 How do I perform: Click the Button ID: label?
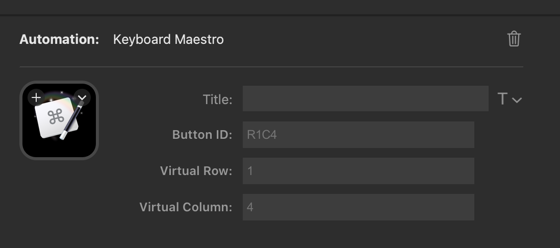[x=202, y=135]
